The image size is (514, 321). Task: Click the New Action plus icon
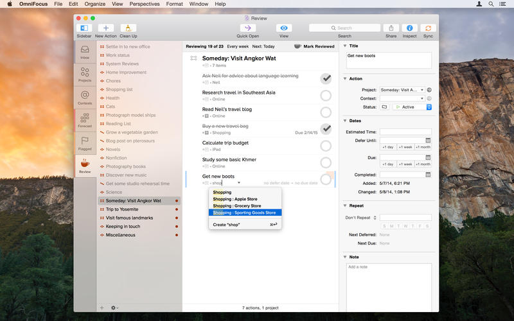point(106,28)
